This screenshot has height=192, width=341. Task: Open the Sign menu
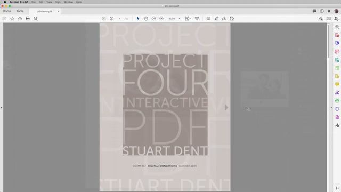pyautogui.click(x=58, y=2)
